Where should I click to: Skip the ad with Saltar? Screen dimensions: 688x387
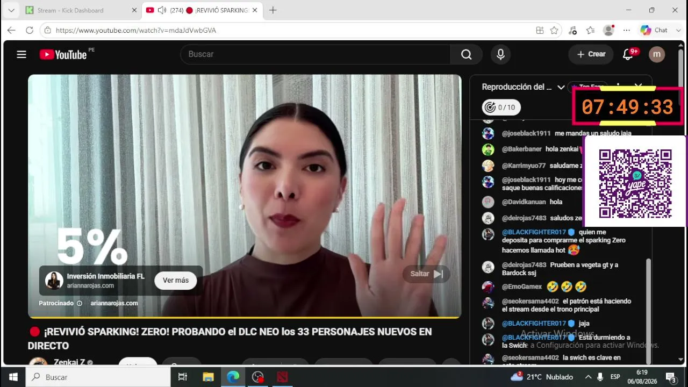pos(426,274)
